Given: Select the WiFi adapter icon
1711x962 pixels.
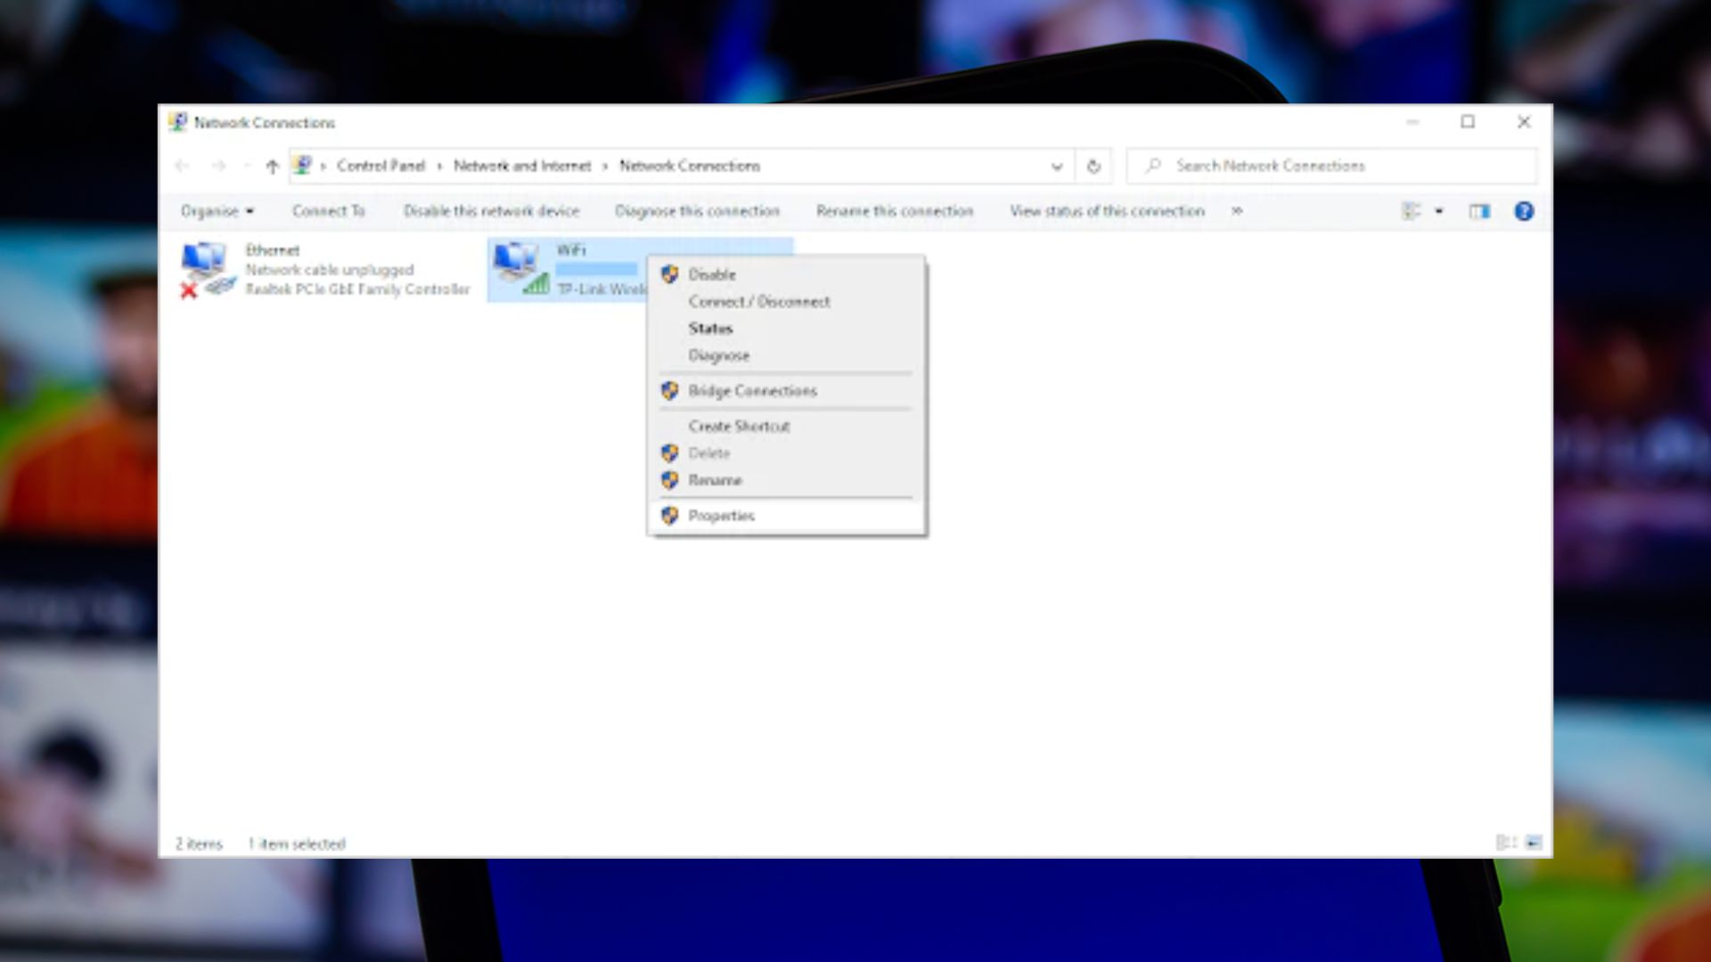Looking at the screenshot, I should pos(522,269).
